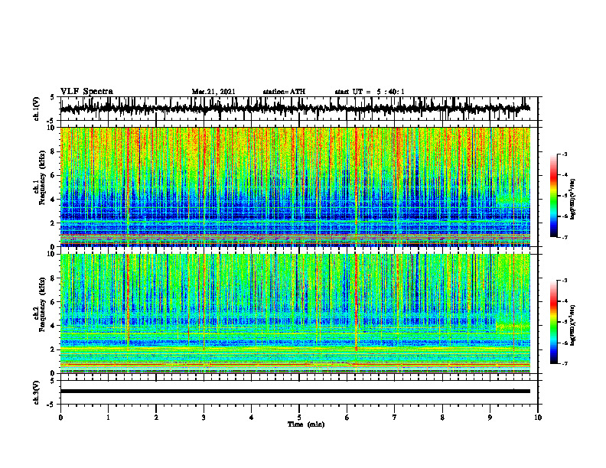The image size is (606, 468).
Task: Select the "start UT = 5 : 40: 1" text
Action: 370,92
